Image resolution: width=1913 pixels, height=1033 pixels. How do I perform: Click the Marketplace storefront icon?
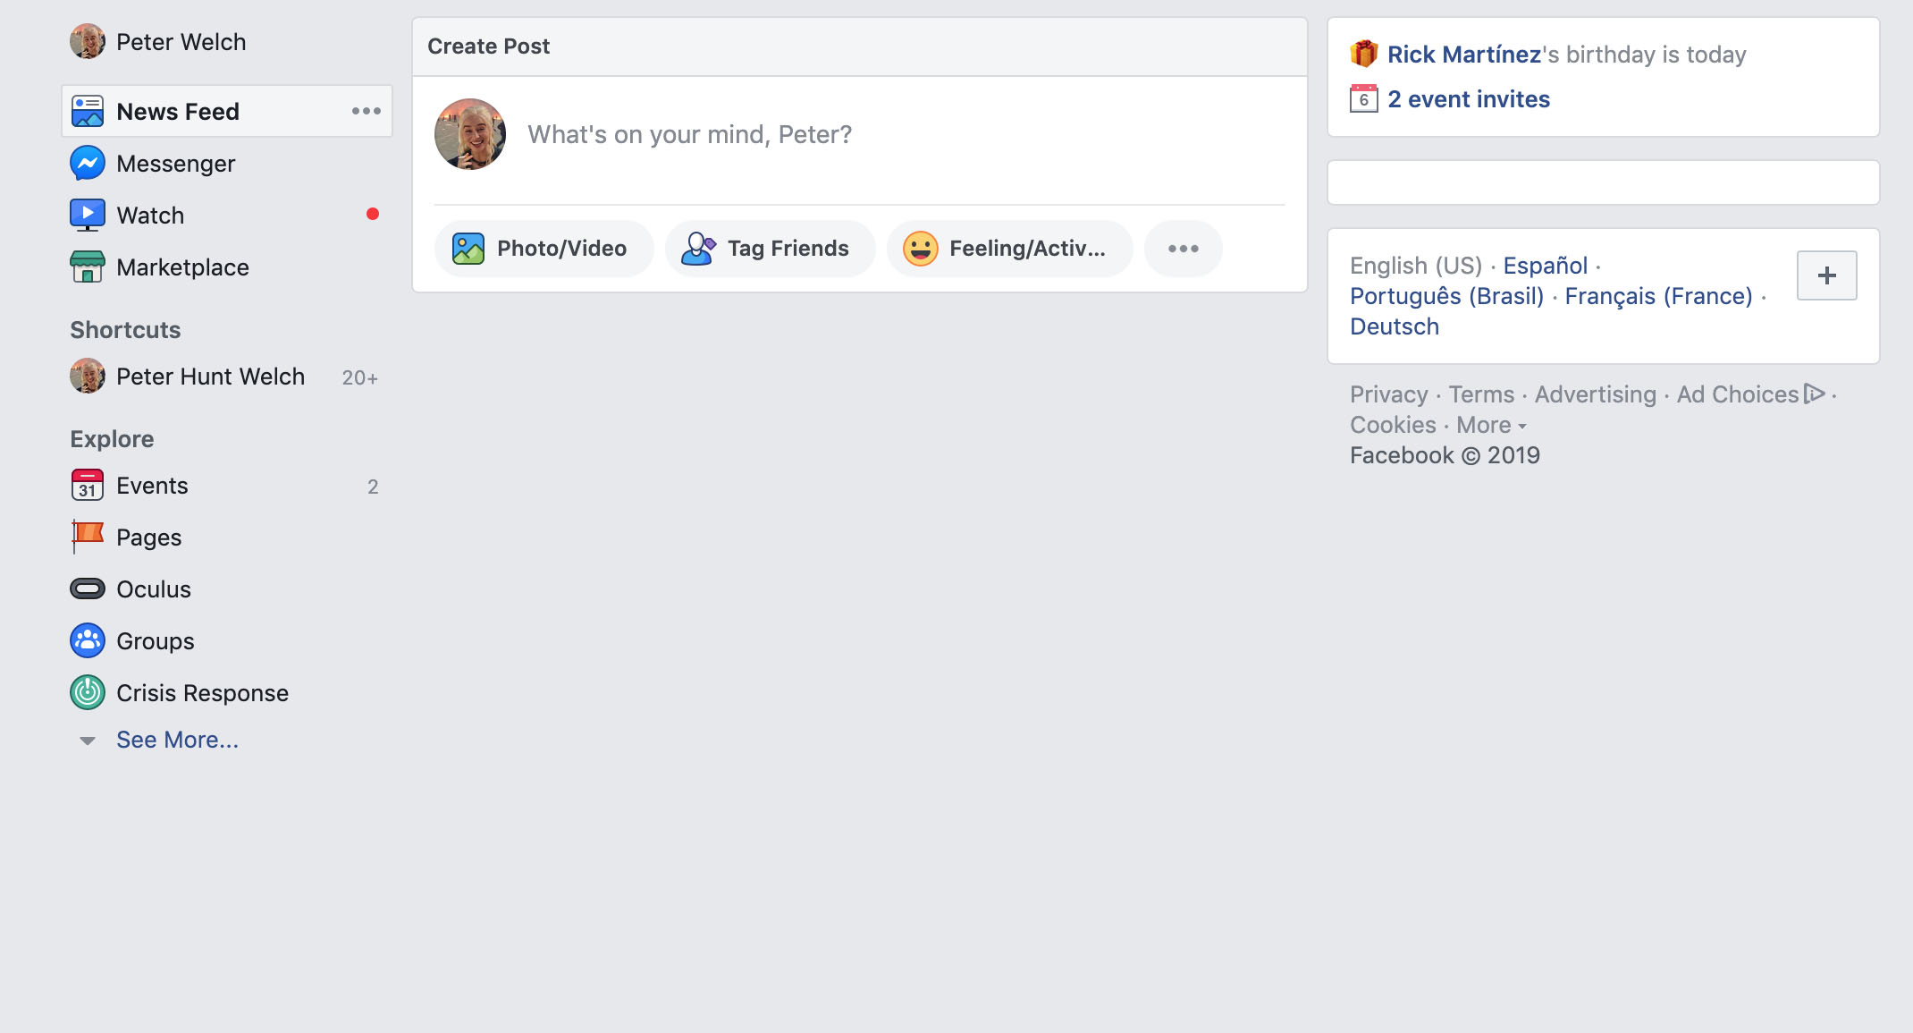click(x=88, y=267)
